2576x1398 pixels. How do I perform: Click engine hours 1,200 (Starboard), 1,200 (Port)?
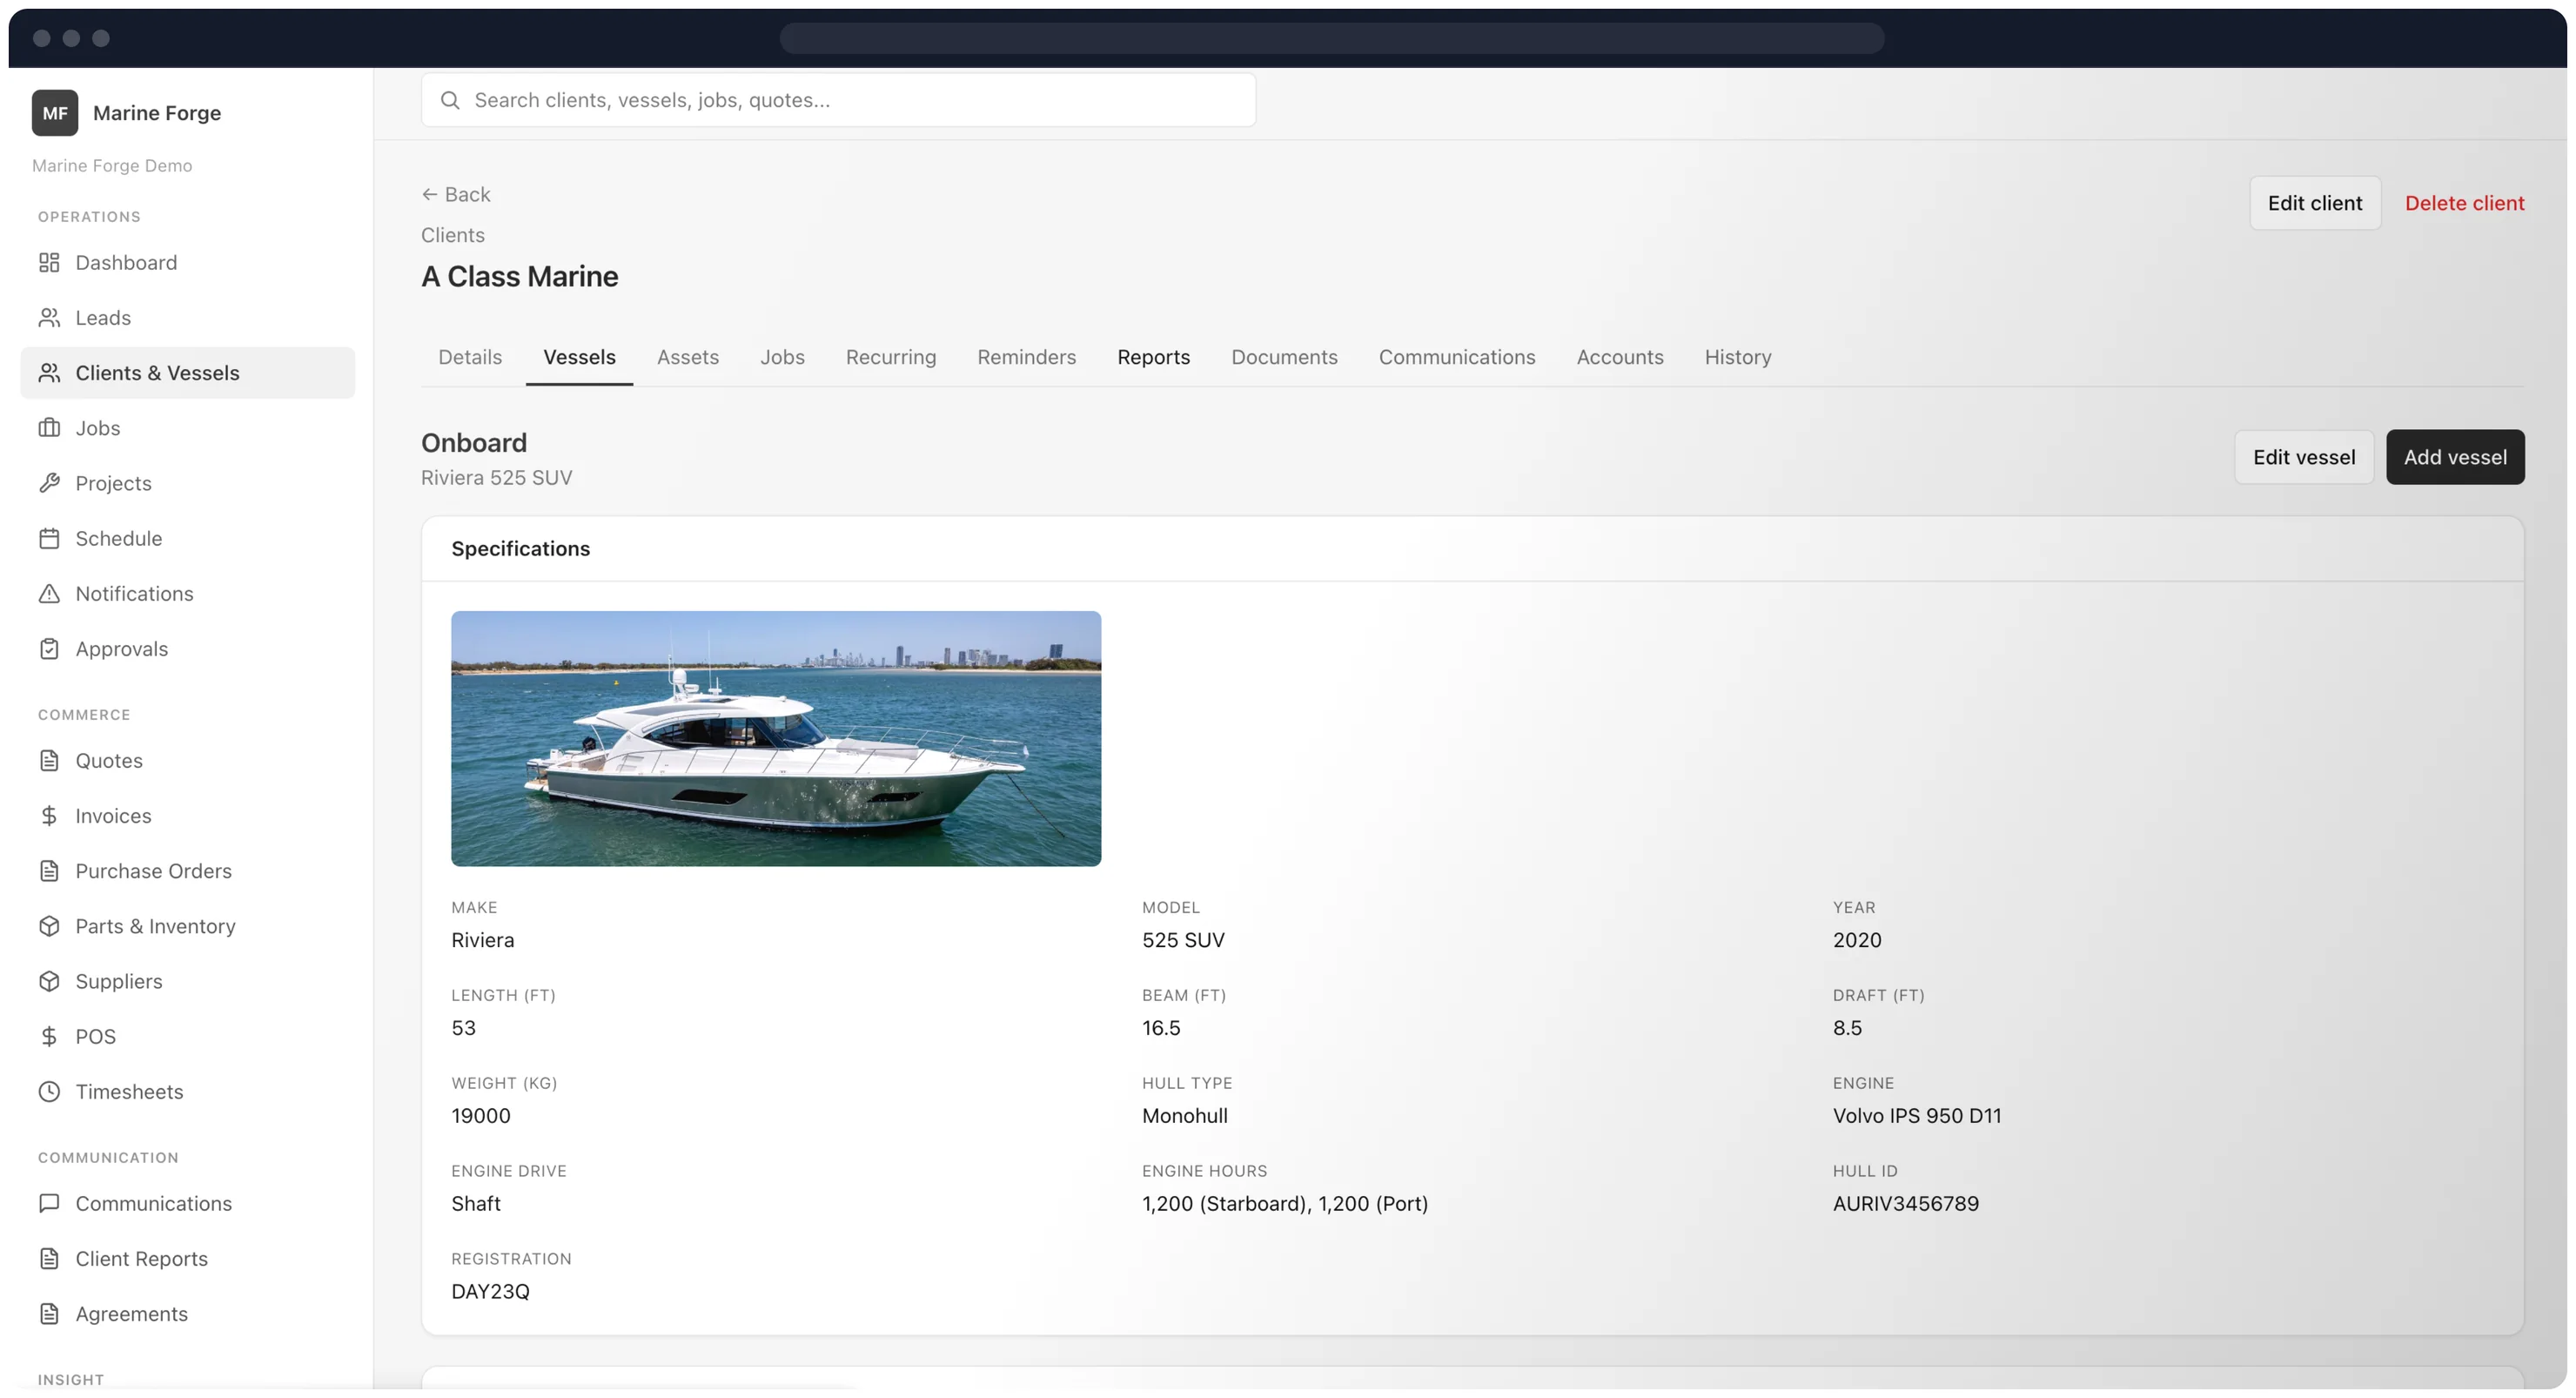tap(1285, 1203)
